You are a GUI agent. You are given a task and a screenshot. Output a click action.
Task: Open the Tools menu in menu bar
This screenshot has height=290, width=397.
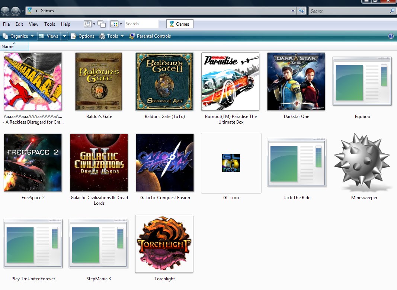pyautogui.click(x=49, y=24)
